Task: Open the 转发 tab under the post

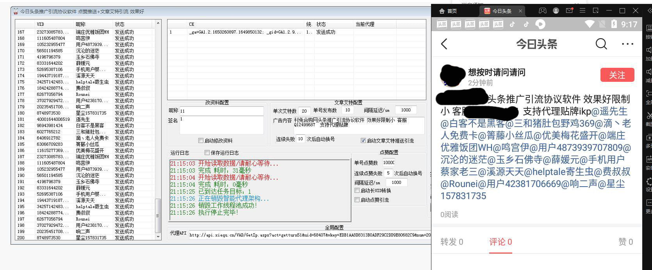Action: (452, 242)
